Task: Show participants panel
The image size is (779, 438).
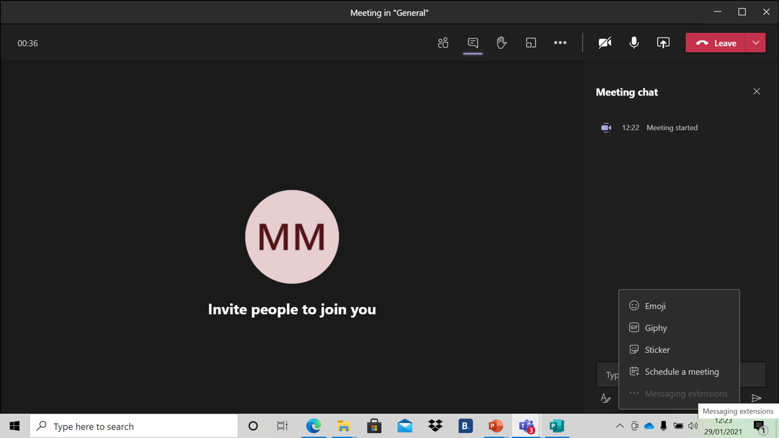Action: pos(443,43)
